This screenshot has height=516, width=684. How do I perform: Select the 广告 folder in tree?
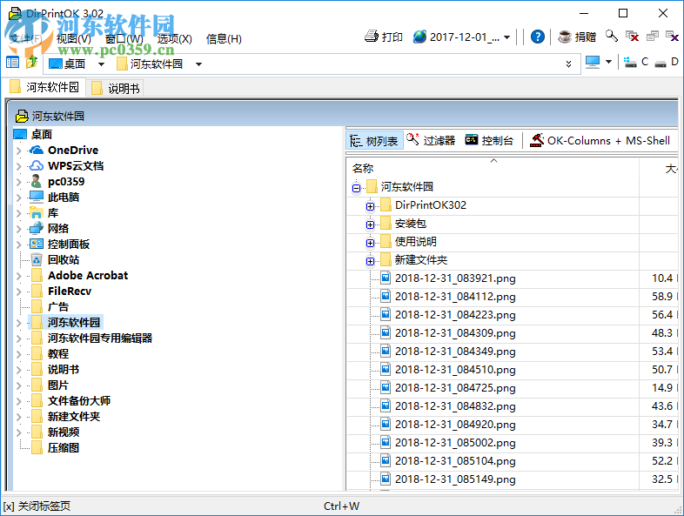58,307
